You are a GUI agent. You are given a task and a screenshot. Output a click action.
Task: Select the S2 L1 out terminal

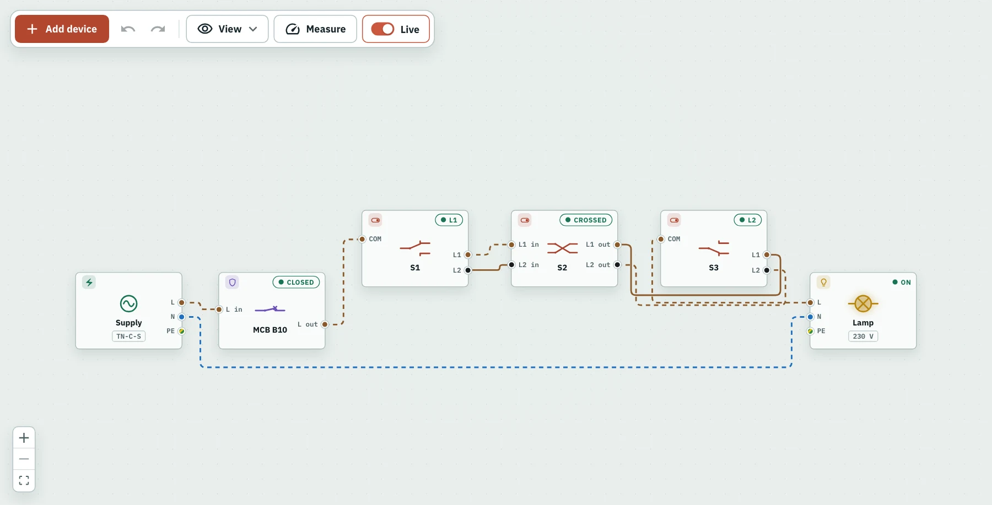(617, 245)
